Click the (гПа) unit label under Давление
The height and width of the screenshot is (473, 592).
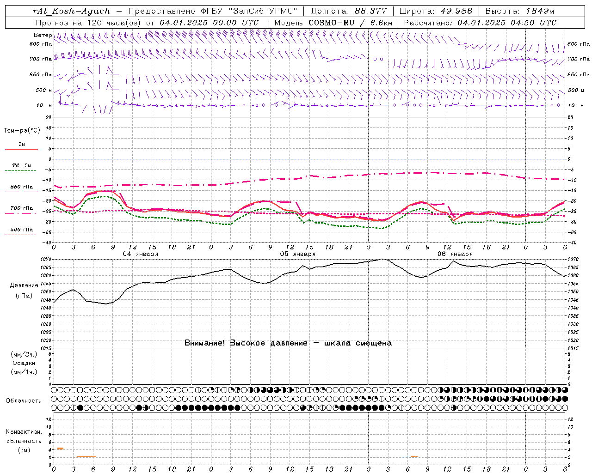(x=24, y=296)
